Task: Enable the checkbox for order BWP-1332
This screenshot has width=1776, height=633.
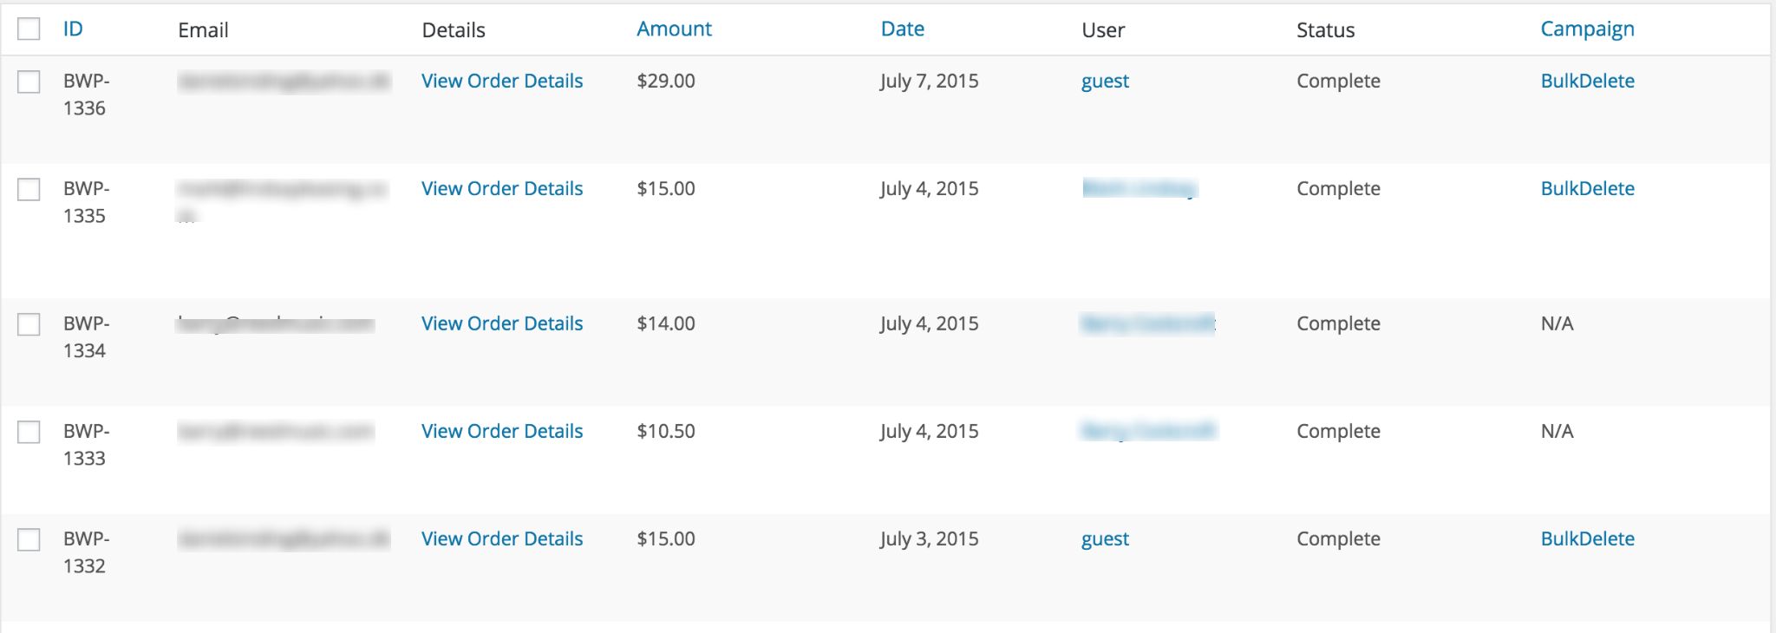Action: pos(29,539)
